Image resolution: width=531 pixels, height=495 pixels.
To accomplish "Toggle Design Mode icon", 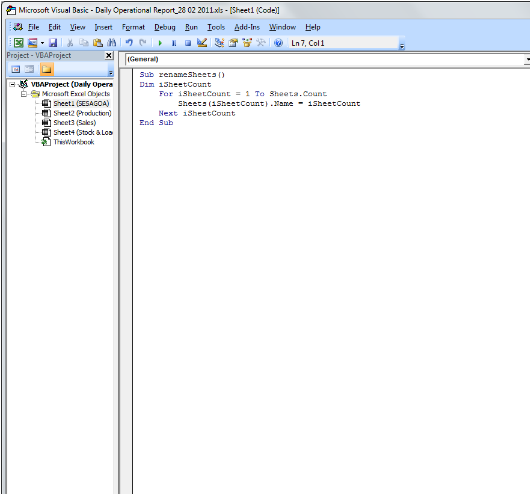I will point(202,43).
